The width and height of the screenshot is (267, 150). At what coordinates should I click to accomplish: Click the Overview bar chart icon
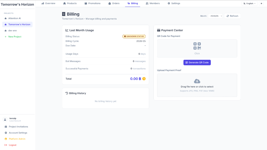43,3
